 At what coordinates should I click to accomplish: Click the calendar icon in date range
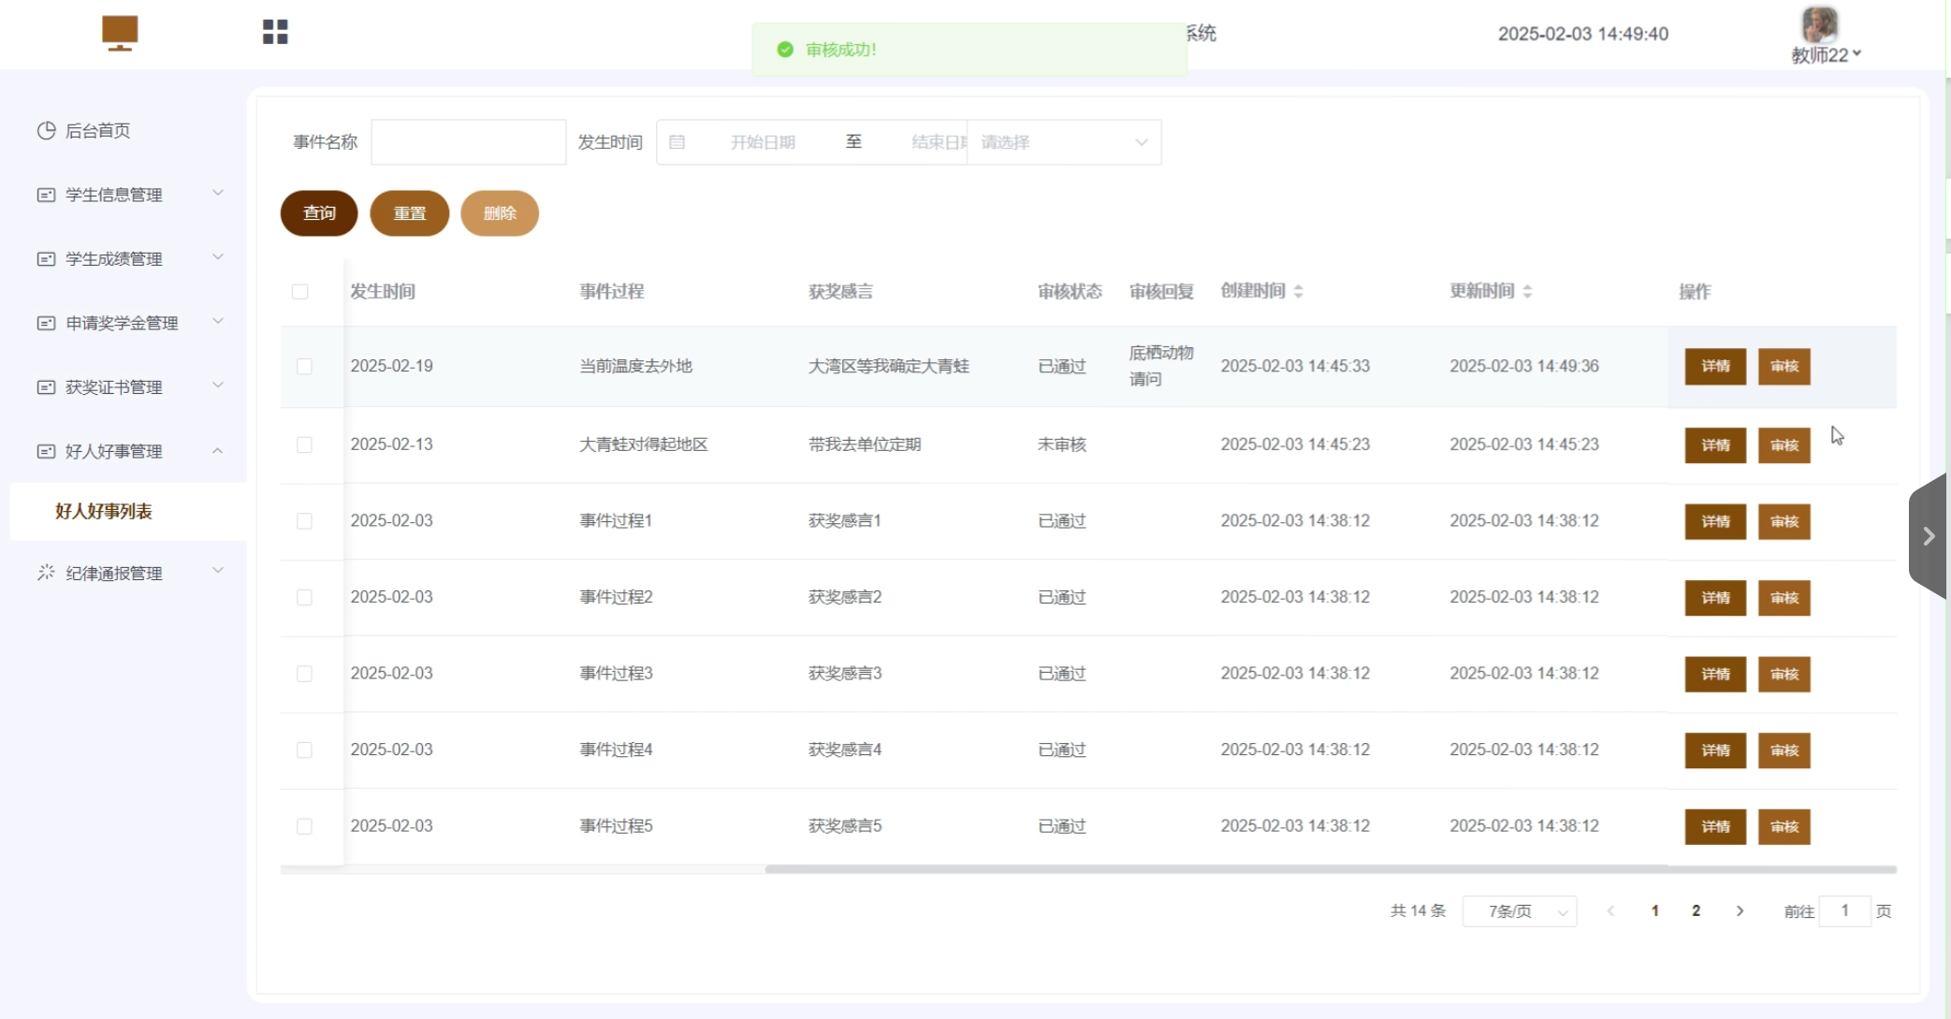pyautogui.click(x=677, y=142)
